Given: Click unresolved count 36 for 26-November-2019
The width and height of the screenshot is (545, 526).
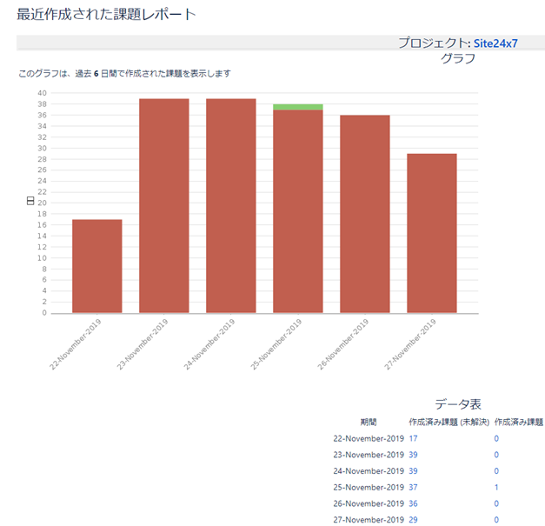Looking at the screenshot, I should pos(413,503).
